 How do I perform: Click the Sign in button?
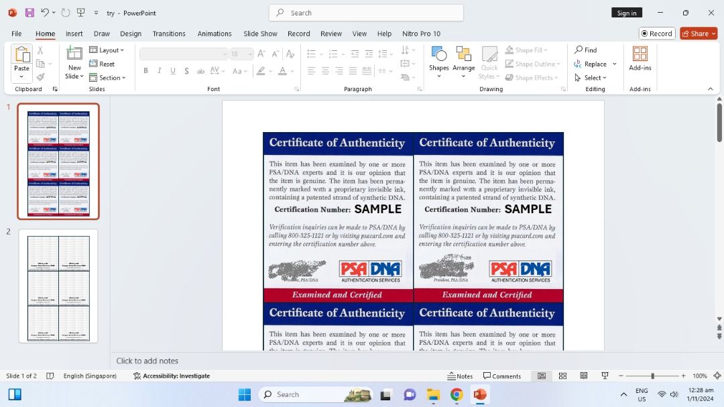pos(627,13)
